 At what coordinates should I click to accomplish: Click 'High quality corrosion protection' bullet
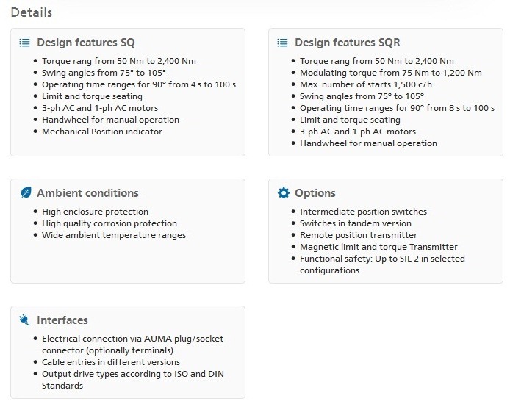coord(109,223)
